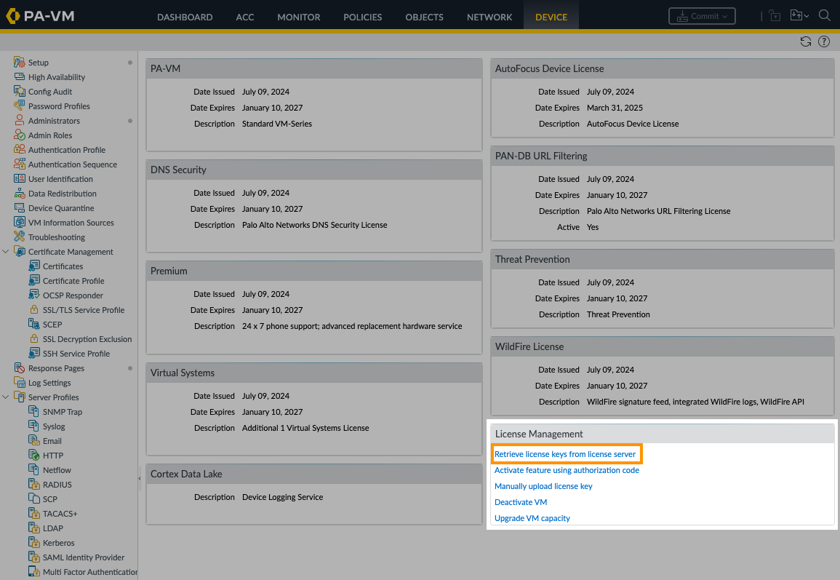Click Retrieve license keys from license server
Viewport: 840px width, 580px height.
click(565, 454)
